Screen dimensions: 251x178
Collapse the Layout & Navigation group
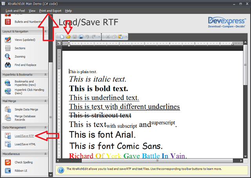(x=45, y=31)
